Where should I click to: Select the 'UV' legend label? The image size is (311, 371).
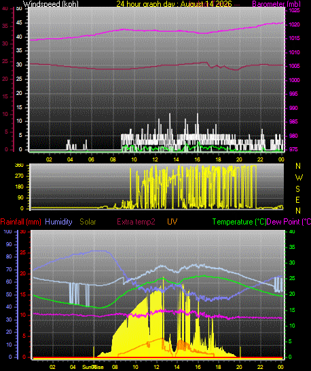172,222
